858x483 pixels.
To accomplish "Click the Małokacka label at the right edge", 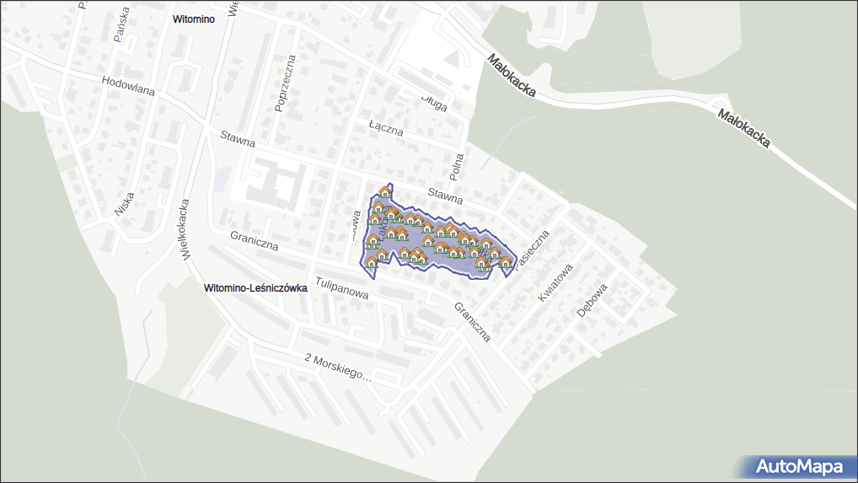I will pos(743,127).
